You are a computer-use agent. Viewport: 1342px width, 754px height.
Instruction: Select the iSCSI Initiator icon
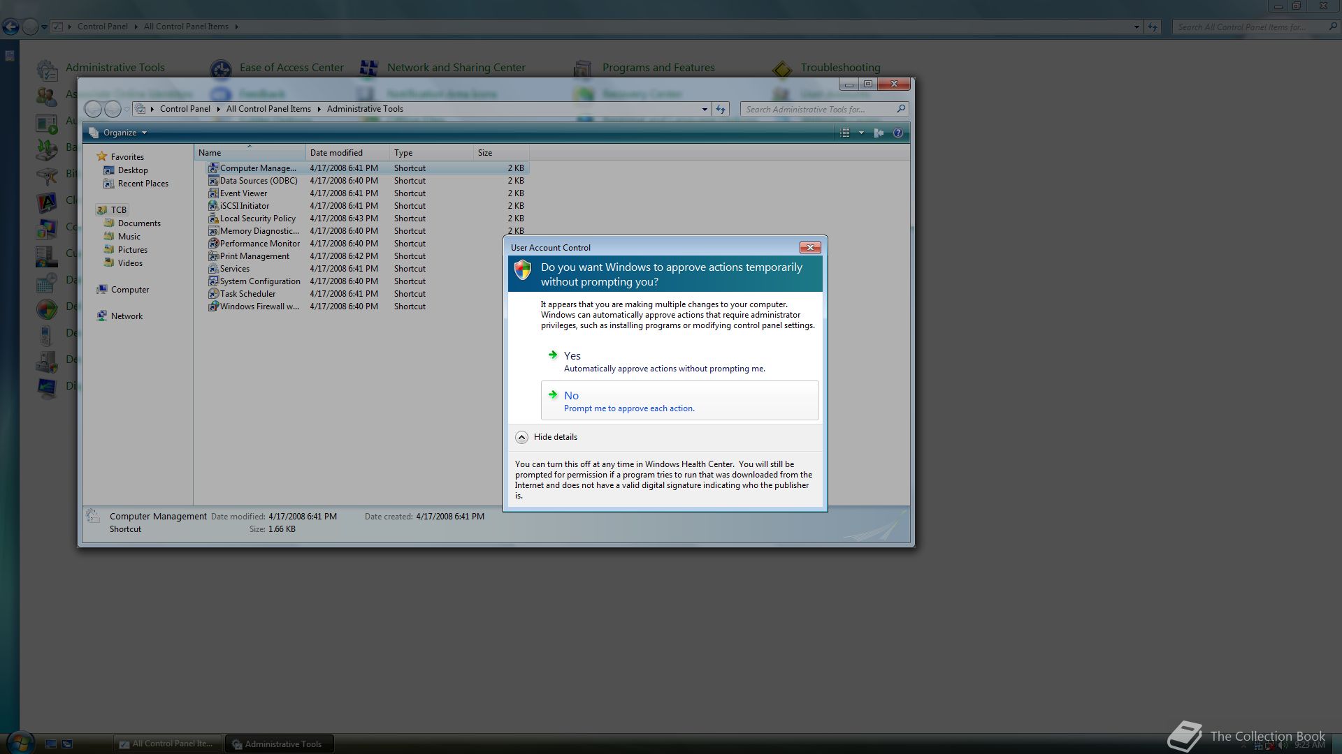(213, 206)
